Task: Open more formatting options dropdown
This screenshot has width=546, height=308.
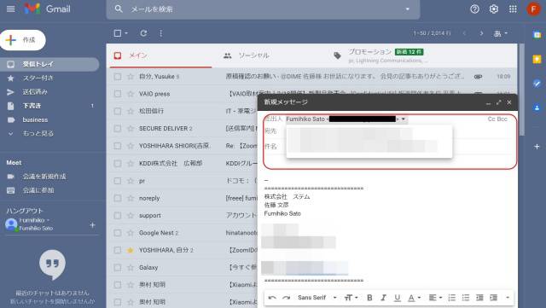Action: pos(508,298)
